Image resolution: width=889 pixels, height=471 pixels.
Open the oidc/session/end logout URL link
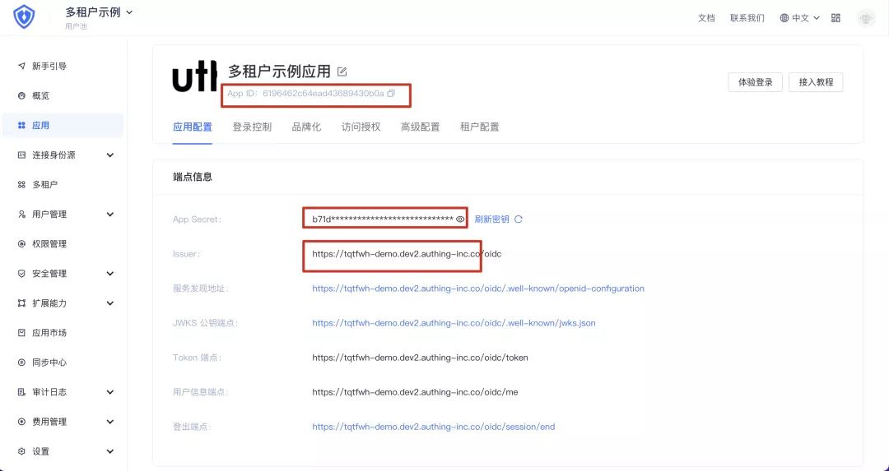(x=433, y=427)
